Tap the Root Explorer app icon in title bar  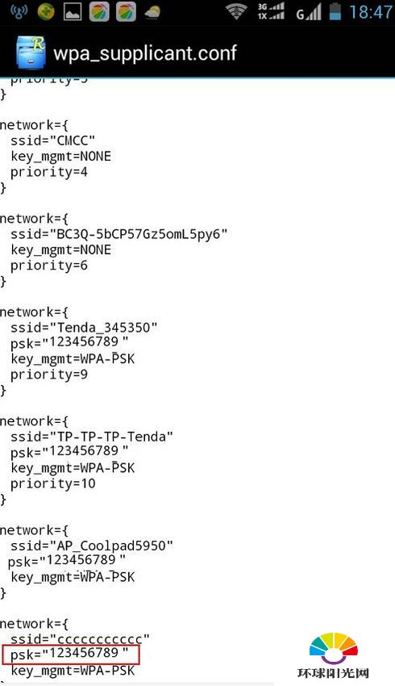tap(31, 52)
